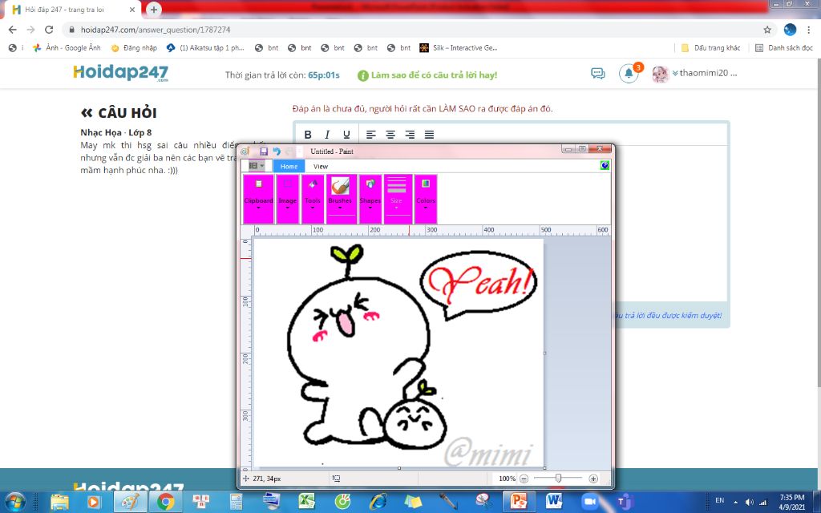The width and height of the screenshot is (821, 513).
Task: Reload the Hoidap247 page
Action: (49, 30)
